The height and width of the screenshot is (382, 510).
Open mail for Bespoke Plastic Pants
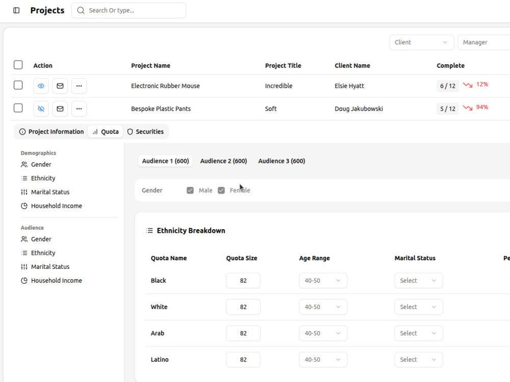pyautogui.click(x=60, y=108)
